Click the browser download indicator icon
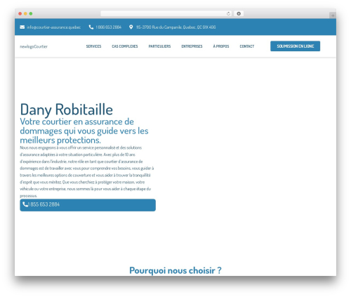 click(239, 13)
